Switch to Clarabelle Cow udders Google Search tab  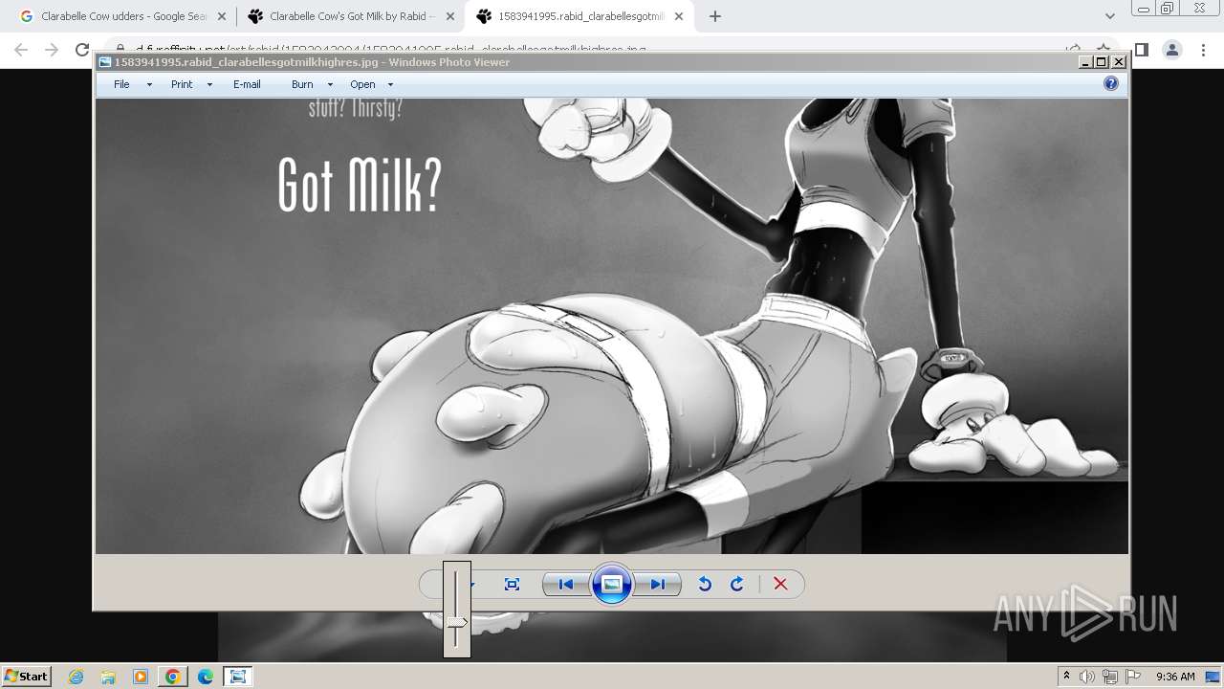point(124,16)
